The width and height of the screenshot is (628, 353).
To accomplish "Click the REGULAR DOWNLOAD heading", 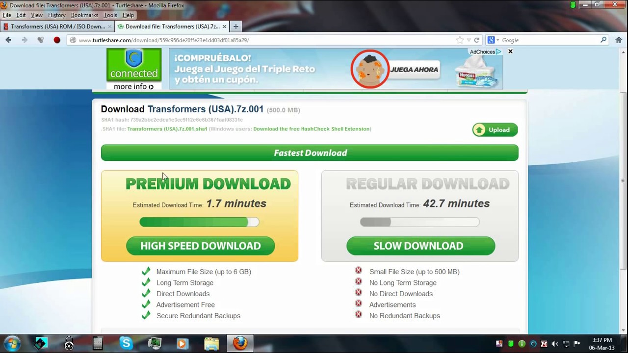I will pyautogui.click(x=428, y=184).
